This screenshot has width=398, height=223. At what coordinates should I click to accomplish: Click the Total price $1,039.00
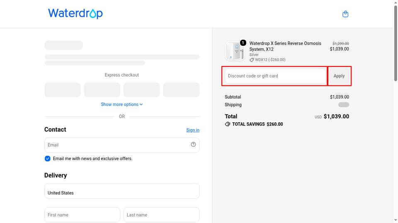point(336,116)
